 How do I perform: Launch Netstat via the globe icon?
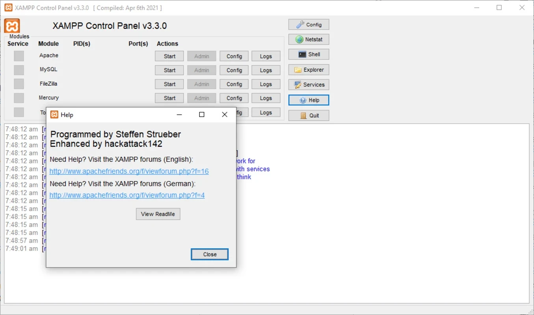[309, 39]
